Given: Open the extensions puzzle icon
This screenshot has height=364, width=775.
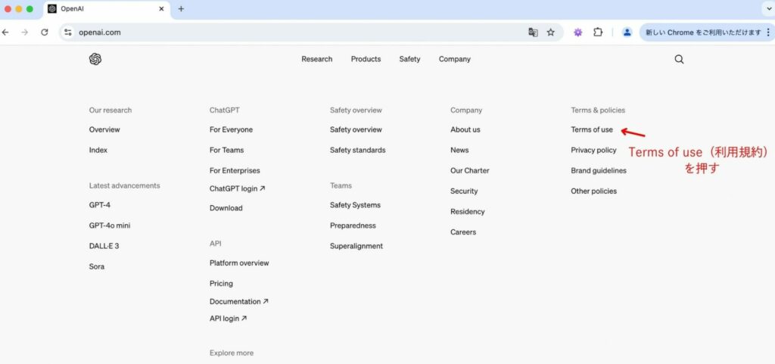Looking at the screenshot, I should click(x=598, y=33).
